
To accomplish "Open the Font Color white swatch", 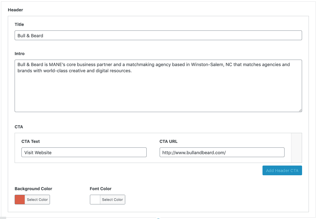I will [x=95, y=200].
